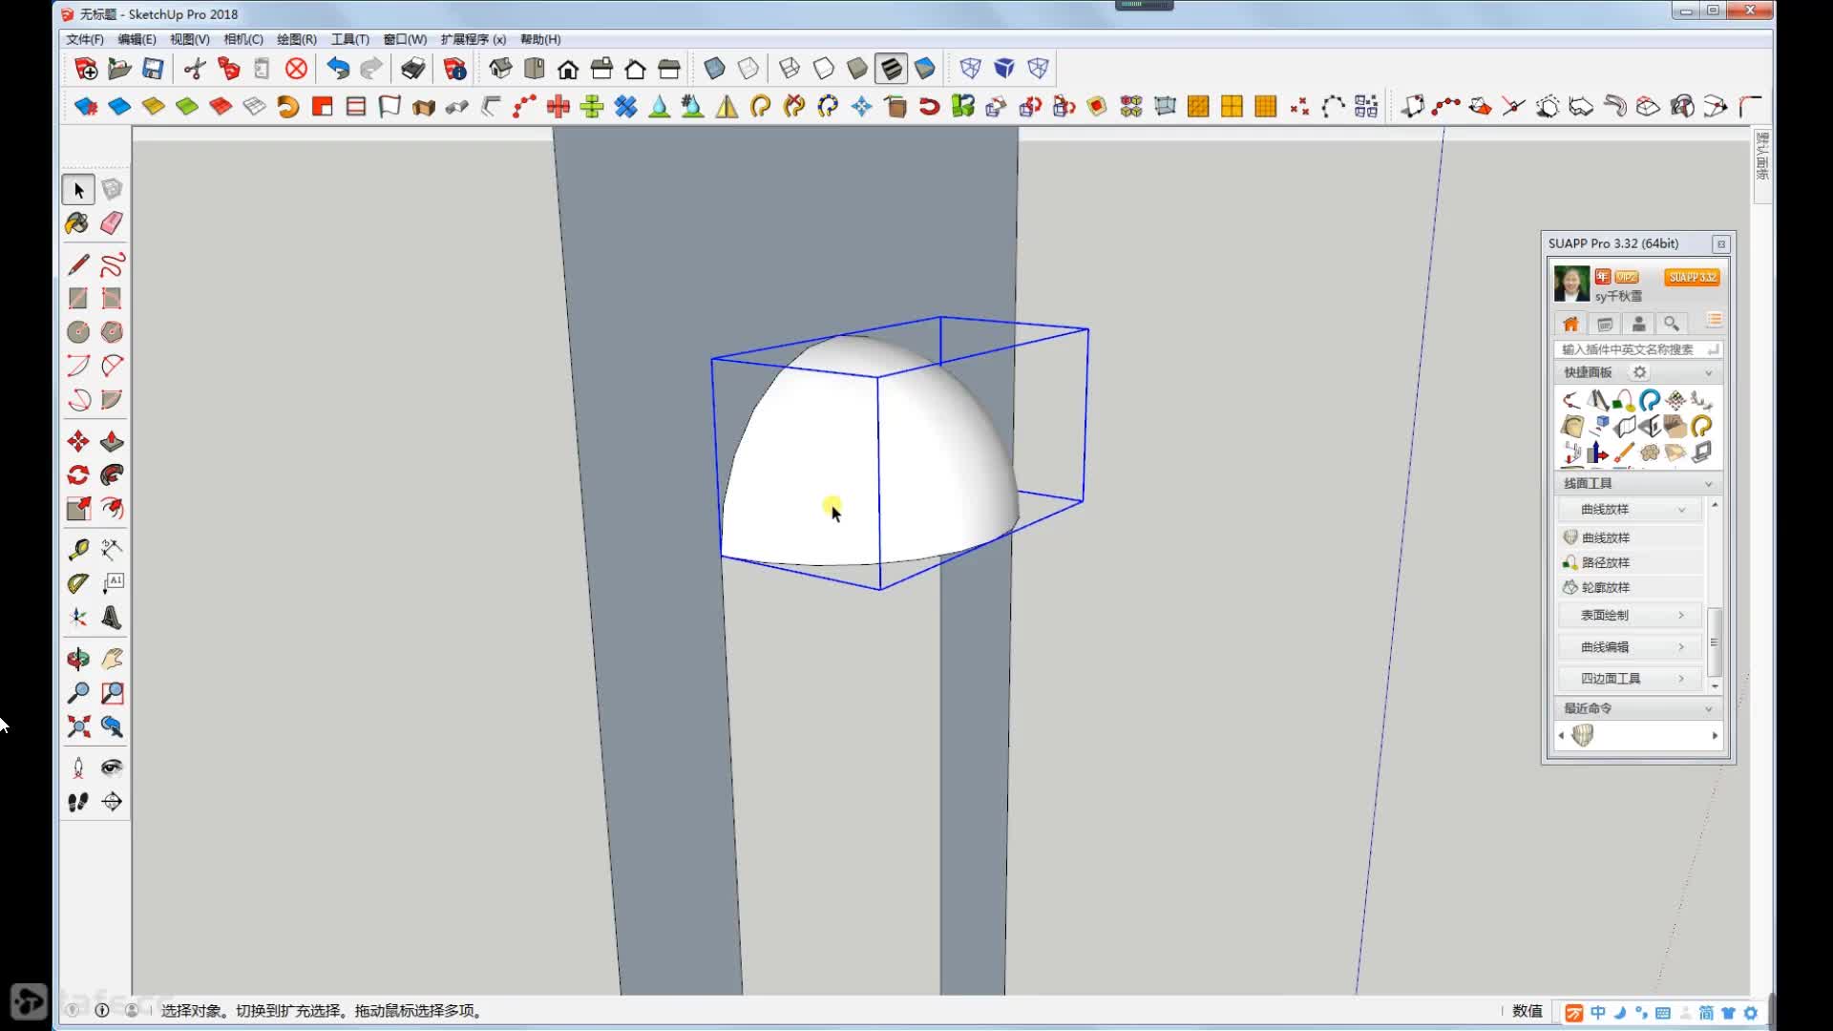
Task: Select the Rectangle tool
Action: (x=78, y=299)
